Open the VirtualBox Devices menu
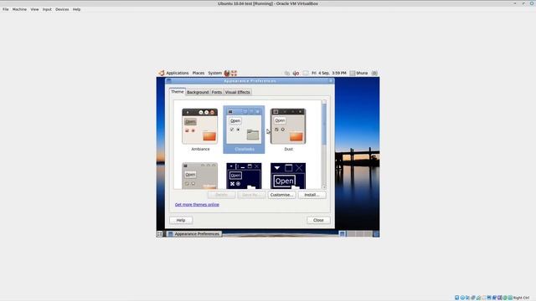 click(62, 9)
